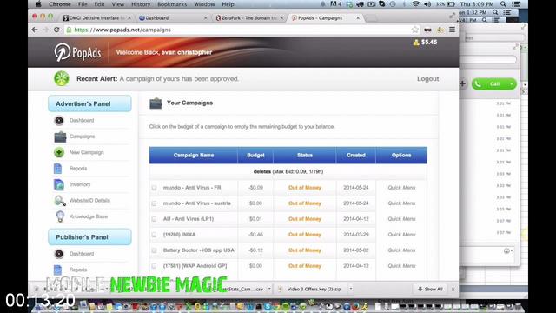Click the -$0.12 budget of Battery Doctor campaign

pos(255,250)
